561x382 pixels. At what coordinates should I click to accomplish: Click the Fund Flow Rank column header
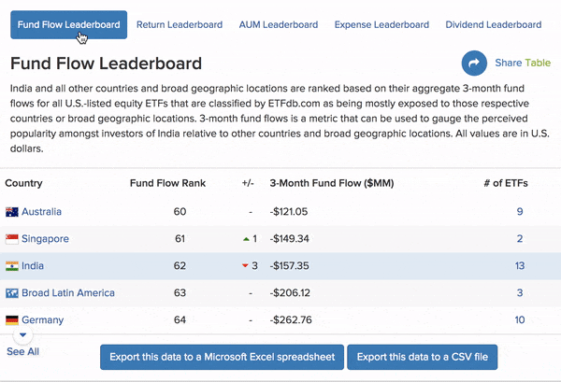pyautogui.click(x=167, y=183)
